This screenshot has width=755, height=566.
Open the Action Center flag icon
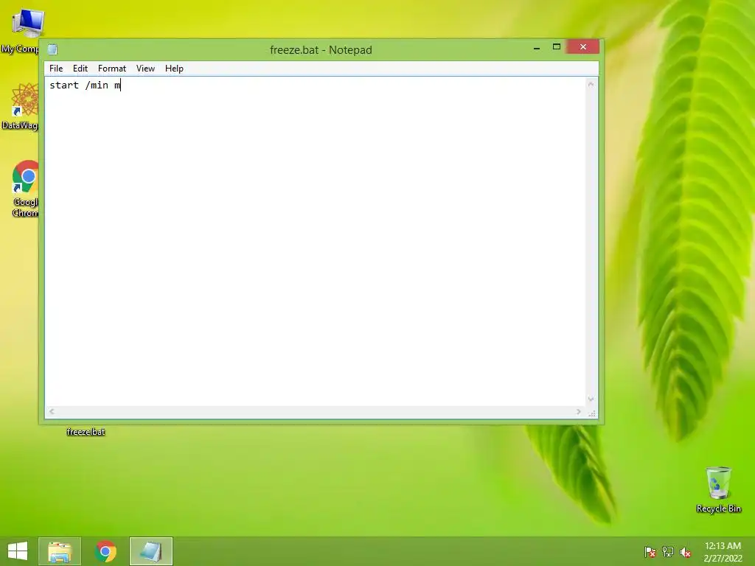coord(650,552)
